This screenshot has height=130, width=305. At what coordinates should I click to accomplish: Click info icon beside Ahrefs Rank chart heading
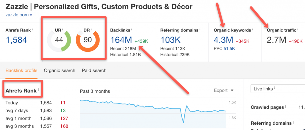(38, 90)
